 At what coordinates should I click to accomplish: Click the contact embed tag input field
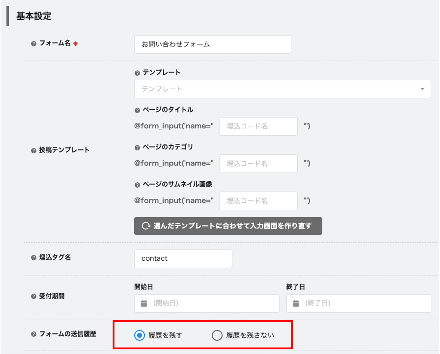click(x=183, y=259)
